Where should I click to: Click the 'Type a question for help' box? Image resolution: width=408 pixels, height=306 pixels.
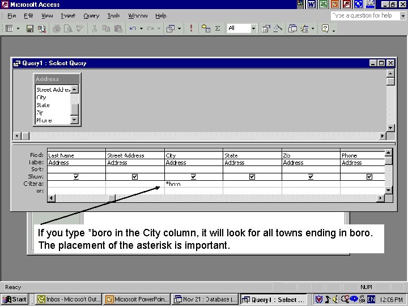click(x=365, y=16)
